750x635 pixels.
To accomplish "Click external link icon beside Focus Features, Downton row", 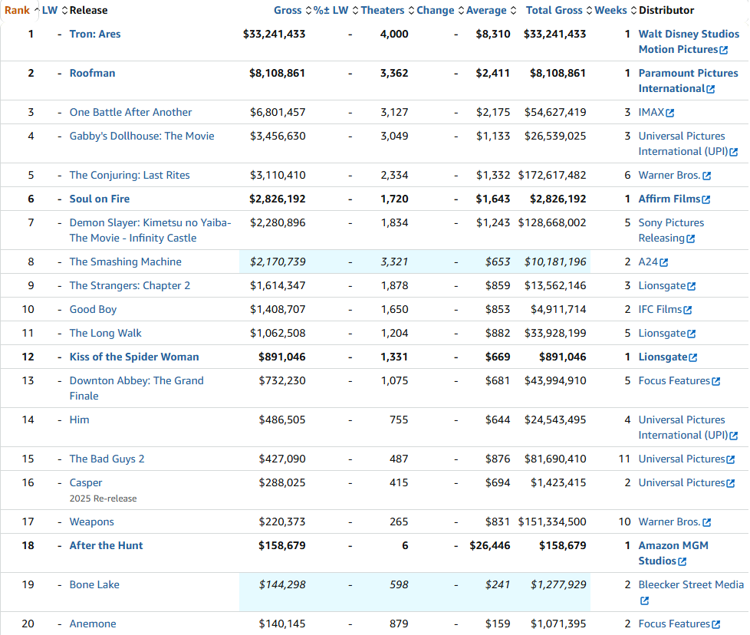I will pos(716,381).
